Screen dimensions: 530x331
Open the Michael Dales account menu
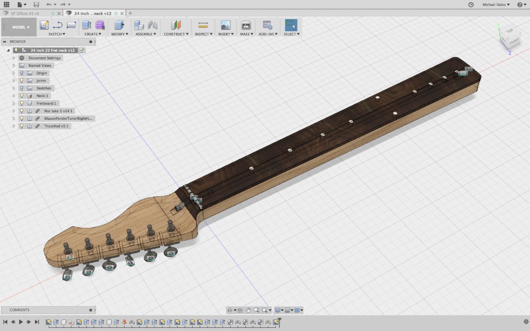click(x=496, y=4)
